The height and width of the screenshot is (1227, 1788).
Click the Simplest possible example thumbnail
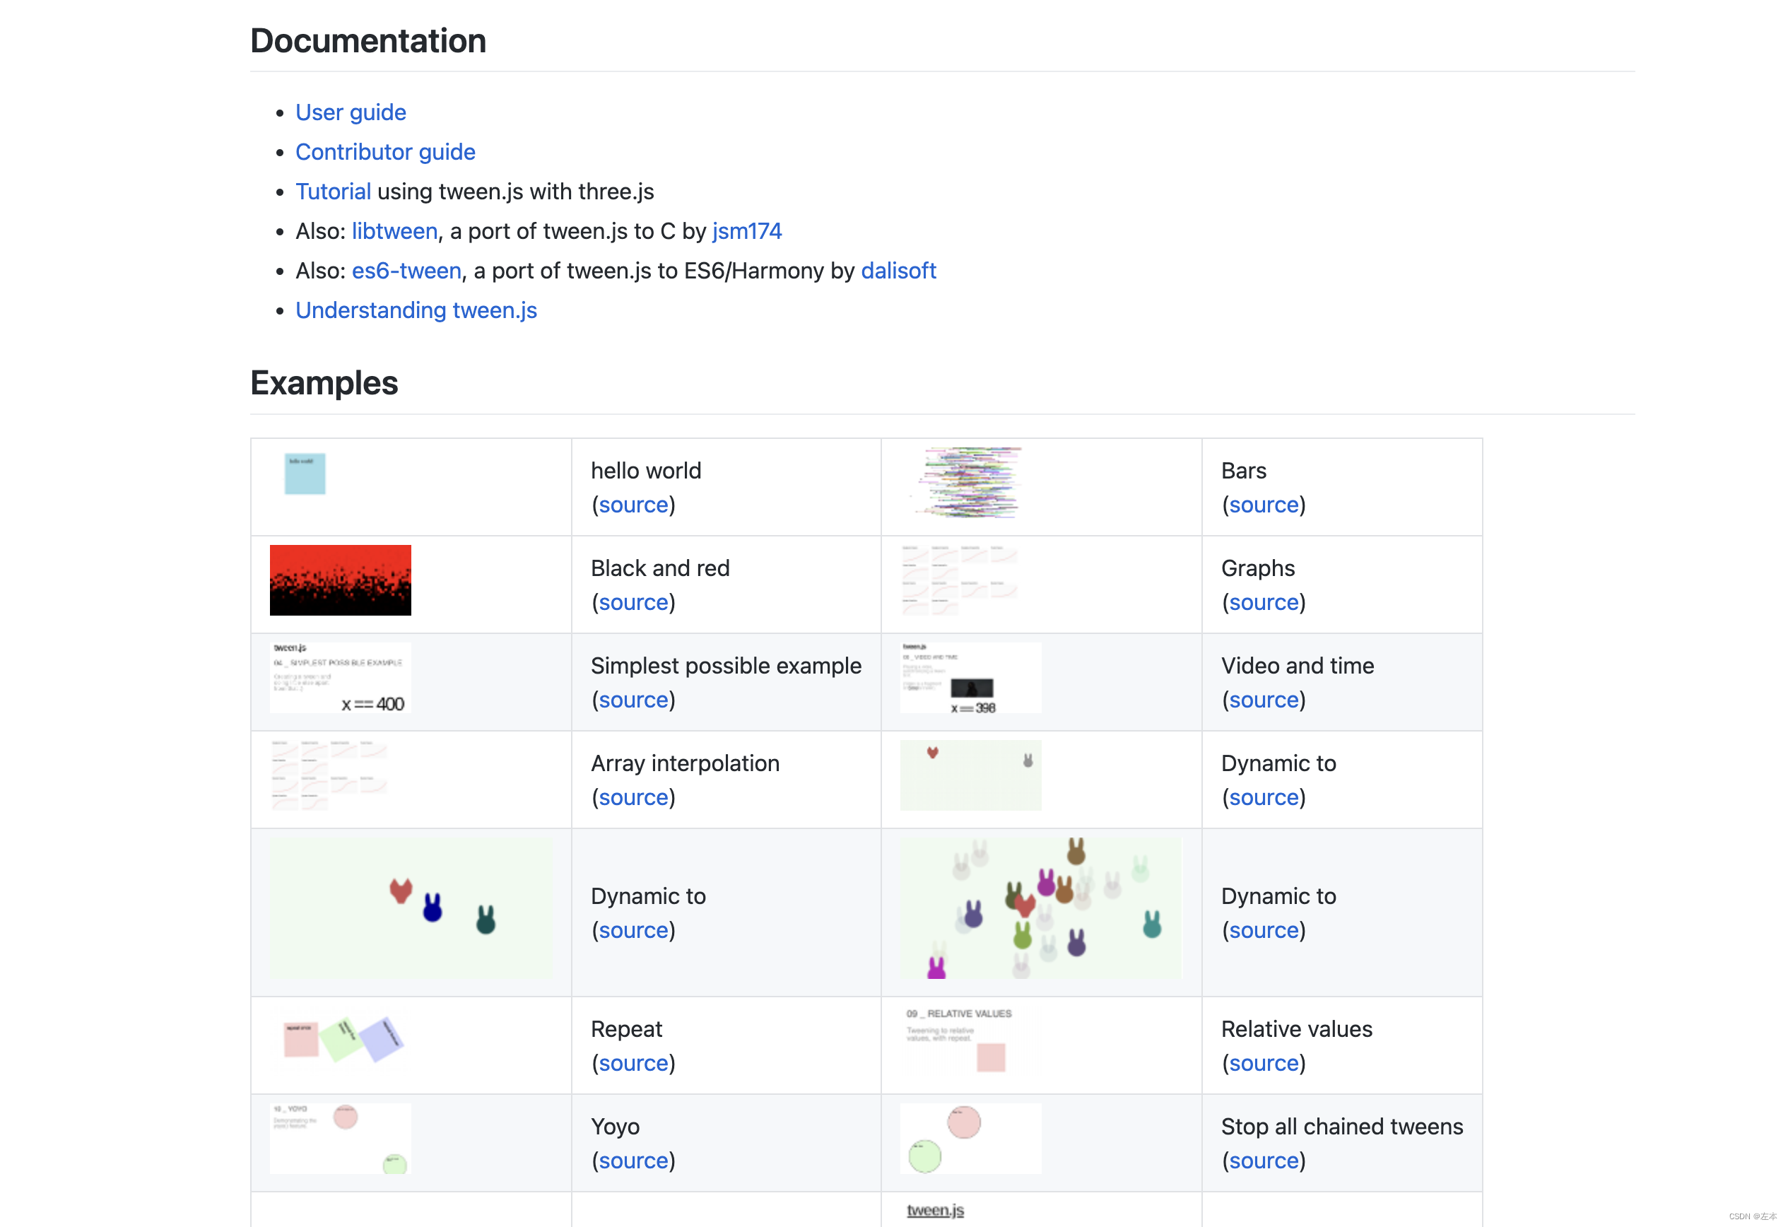point(340,678)
